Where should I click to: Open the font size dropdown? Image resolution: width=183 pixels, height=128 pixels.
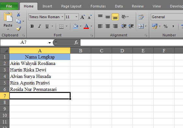click(x=76, y=17)
